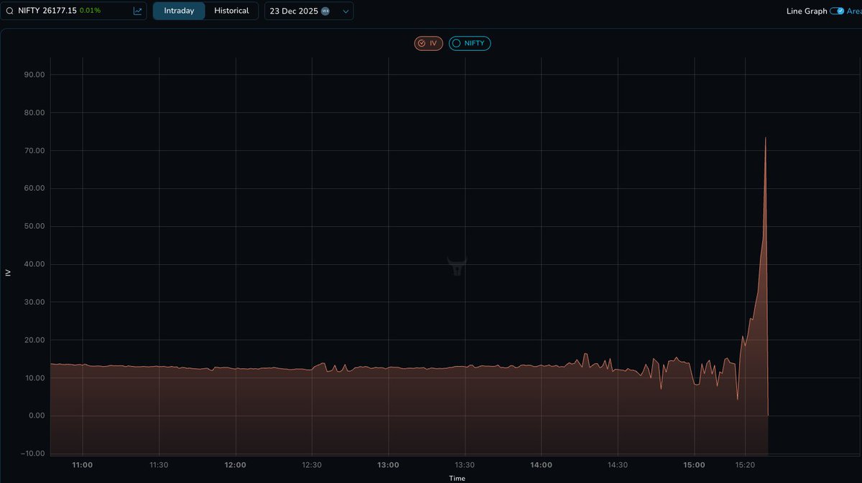
Task: Click the IV spike peak near 15:28
Action: pos(765,138)
